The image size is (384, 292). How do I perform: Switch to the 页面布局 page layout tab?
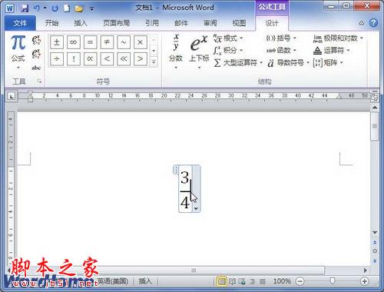pos(117,23)
